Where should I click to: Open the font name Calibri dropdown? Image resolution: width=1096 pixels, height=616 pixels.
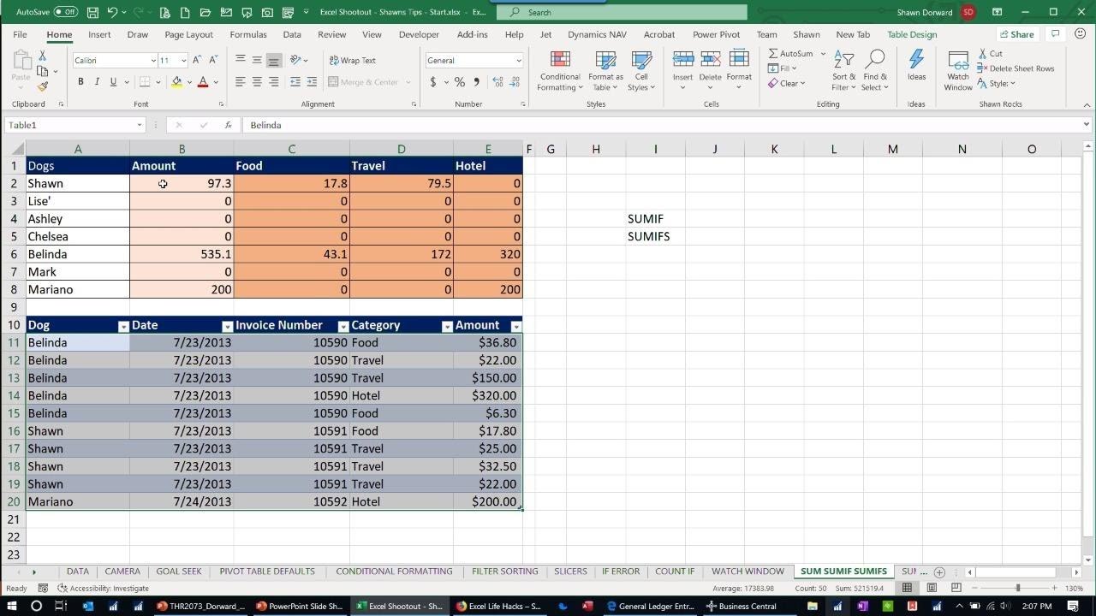(153, 61)
